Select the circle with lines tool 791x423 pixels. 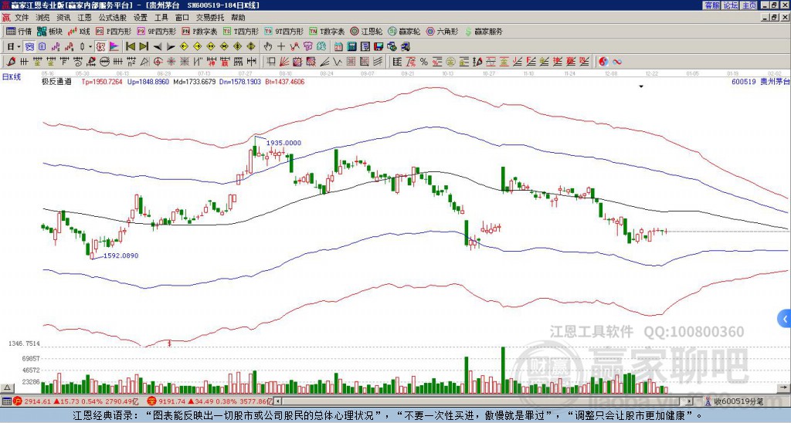pos(104,62)
